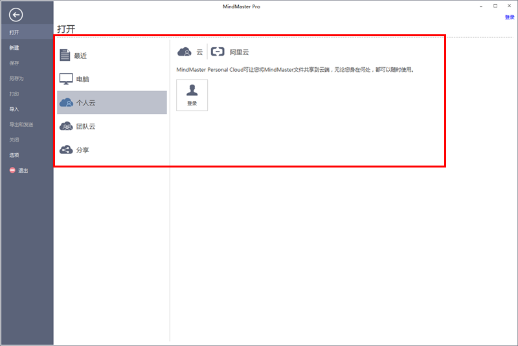Select the 团队云 label
This screenshot has width=518, height=346.
(86, 126)
